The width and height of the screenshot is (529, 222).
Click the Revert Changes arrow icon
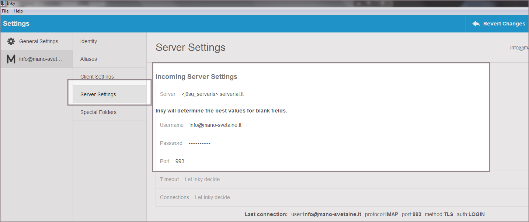point(476,24)
